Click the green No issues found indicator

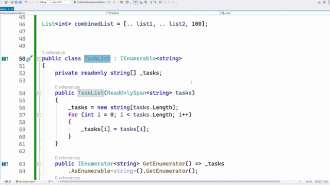pyautogui.click(x=25, y=181)
